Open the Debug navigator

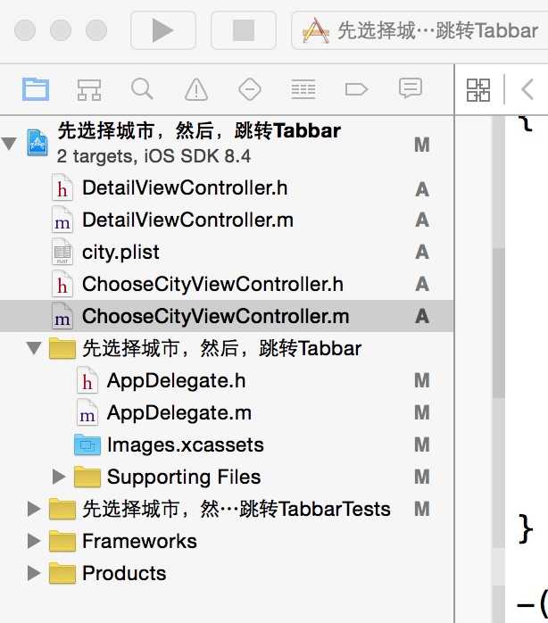(x=303, y=88)
